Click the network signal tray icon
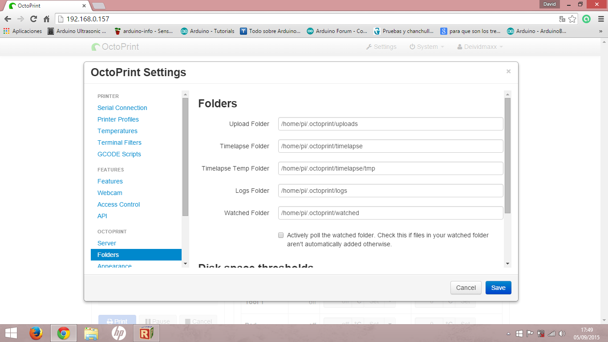The width and height of the screenshot is (608, 342). point(551,334)
